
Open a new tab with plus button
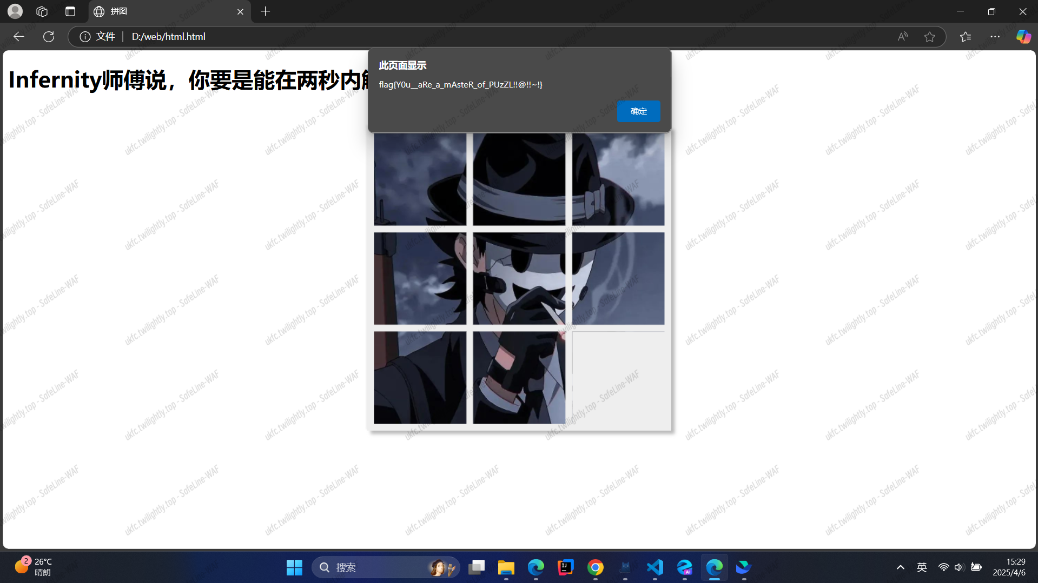(265, 11)
